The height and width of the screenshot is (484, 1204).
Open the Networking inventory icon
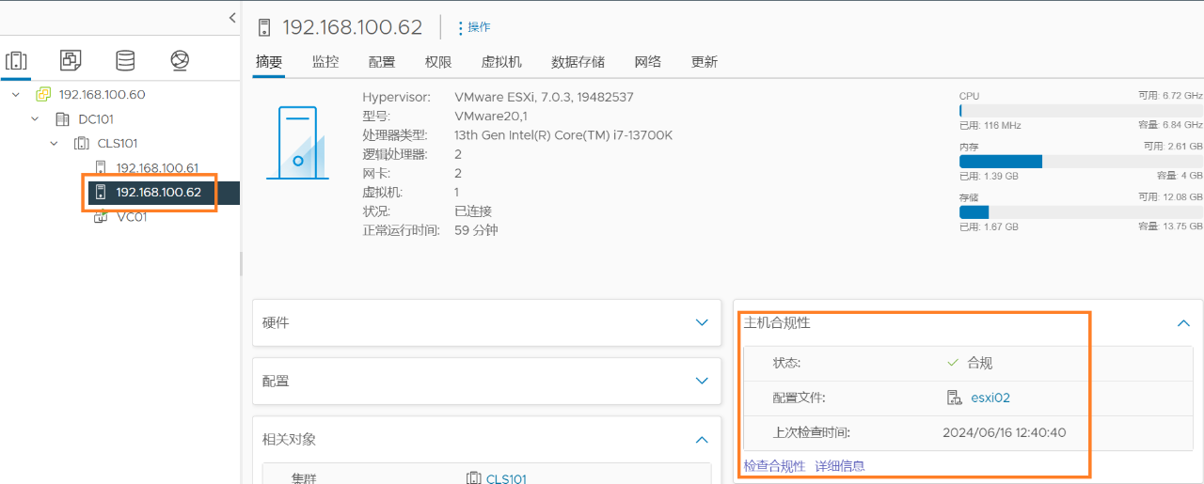click(x=180, y=61)
